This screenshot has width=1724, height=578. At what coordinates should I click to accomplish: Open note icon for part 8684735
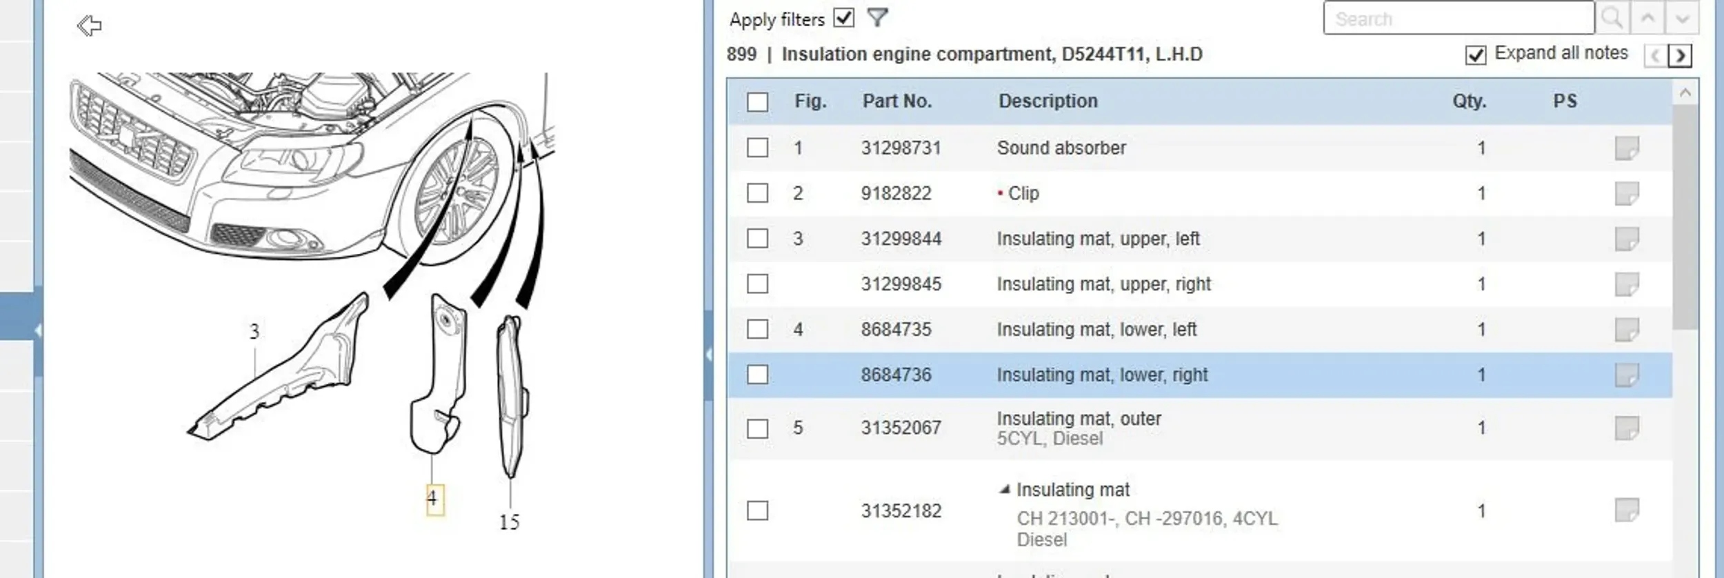1626,329
